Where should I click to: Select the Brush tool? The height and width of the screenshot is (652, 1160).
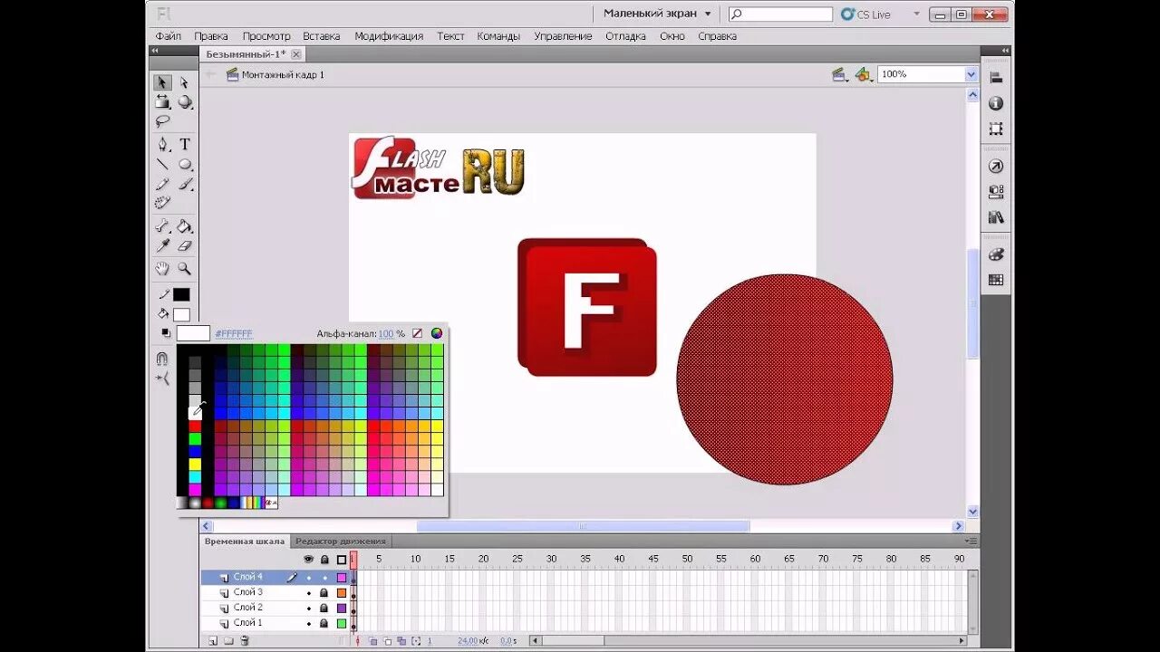click(x=185, y=184)
